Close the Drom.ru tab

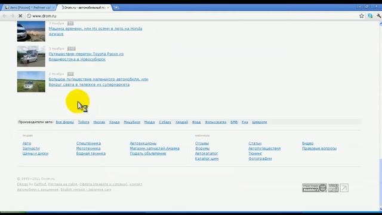pos(108,8)
